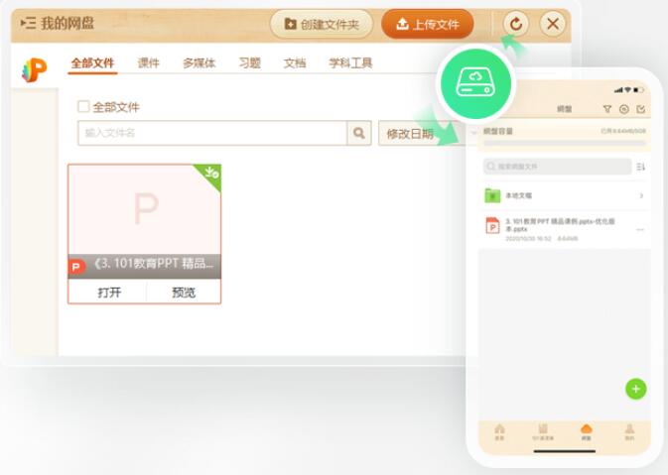Click the 上传文件 upload button

click(427, 24)
